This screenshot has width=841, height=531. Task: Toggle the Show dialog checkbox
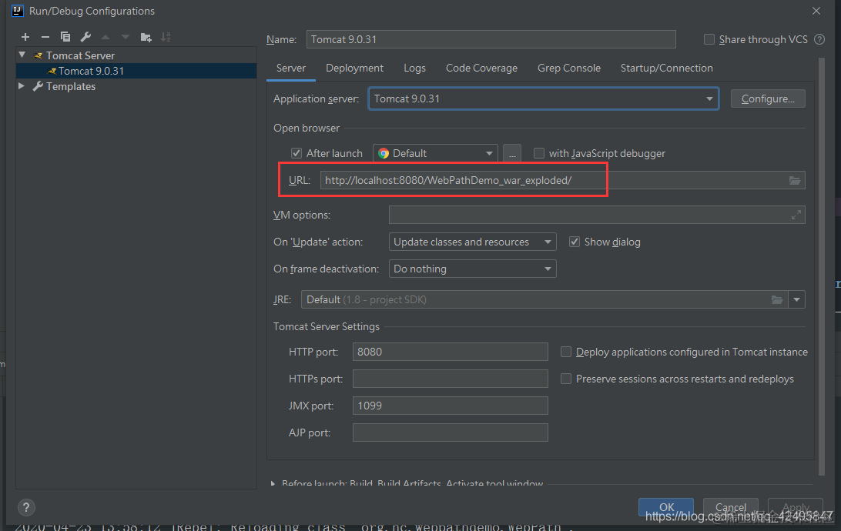[x=575, y=242]
